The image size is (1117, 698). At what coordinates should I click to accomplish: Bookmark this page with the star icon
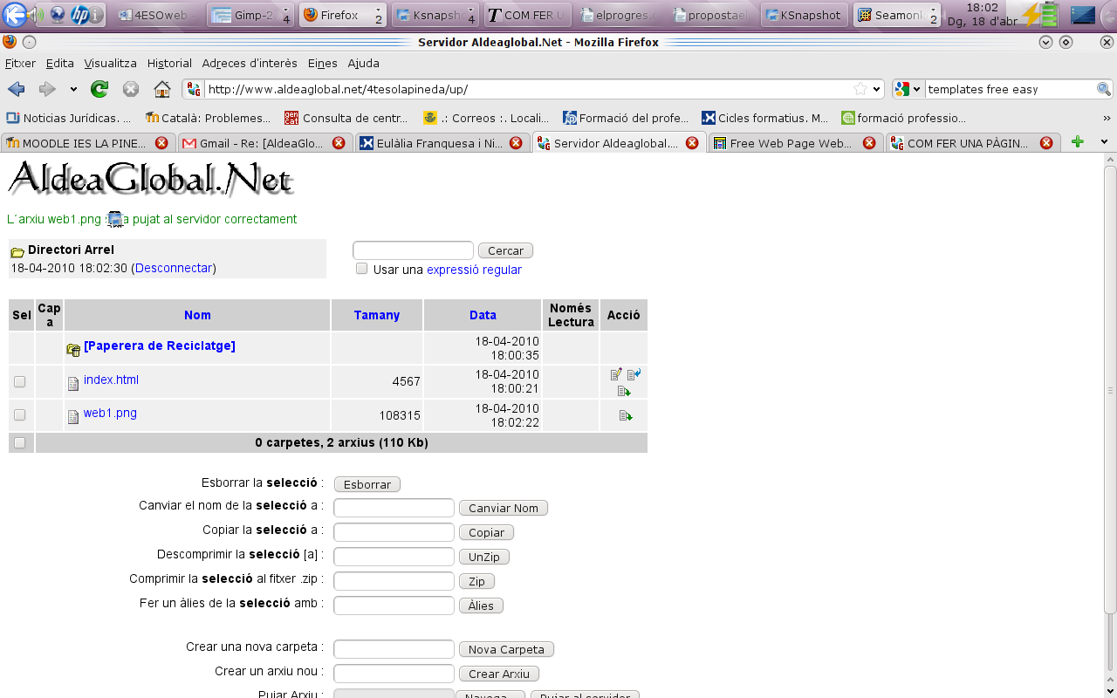(x=860, y=89)
